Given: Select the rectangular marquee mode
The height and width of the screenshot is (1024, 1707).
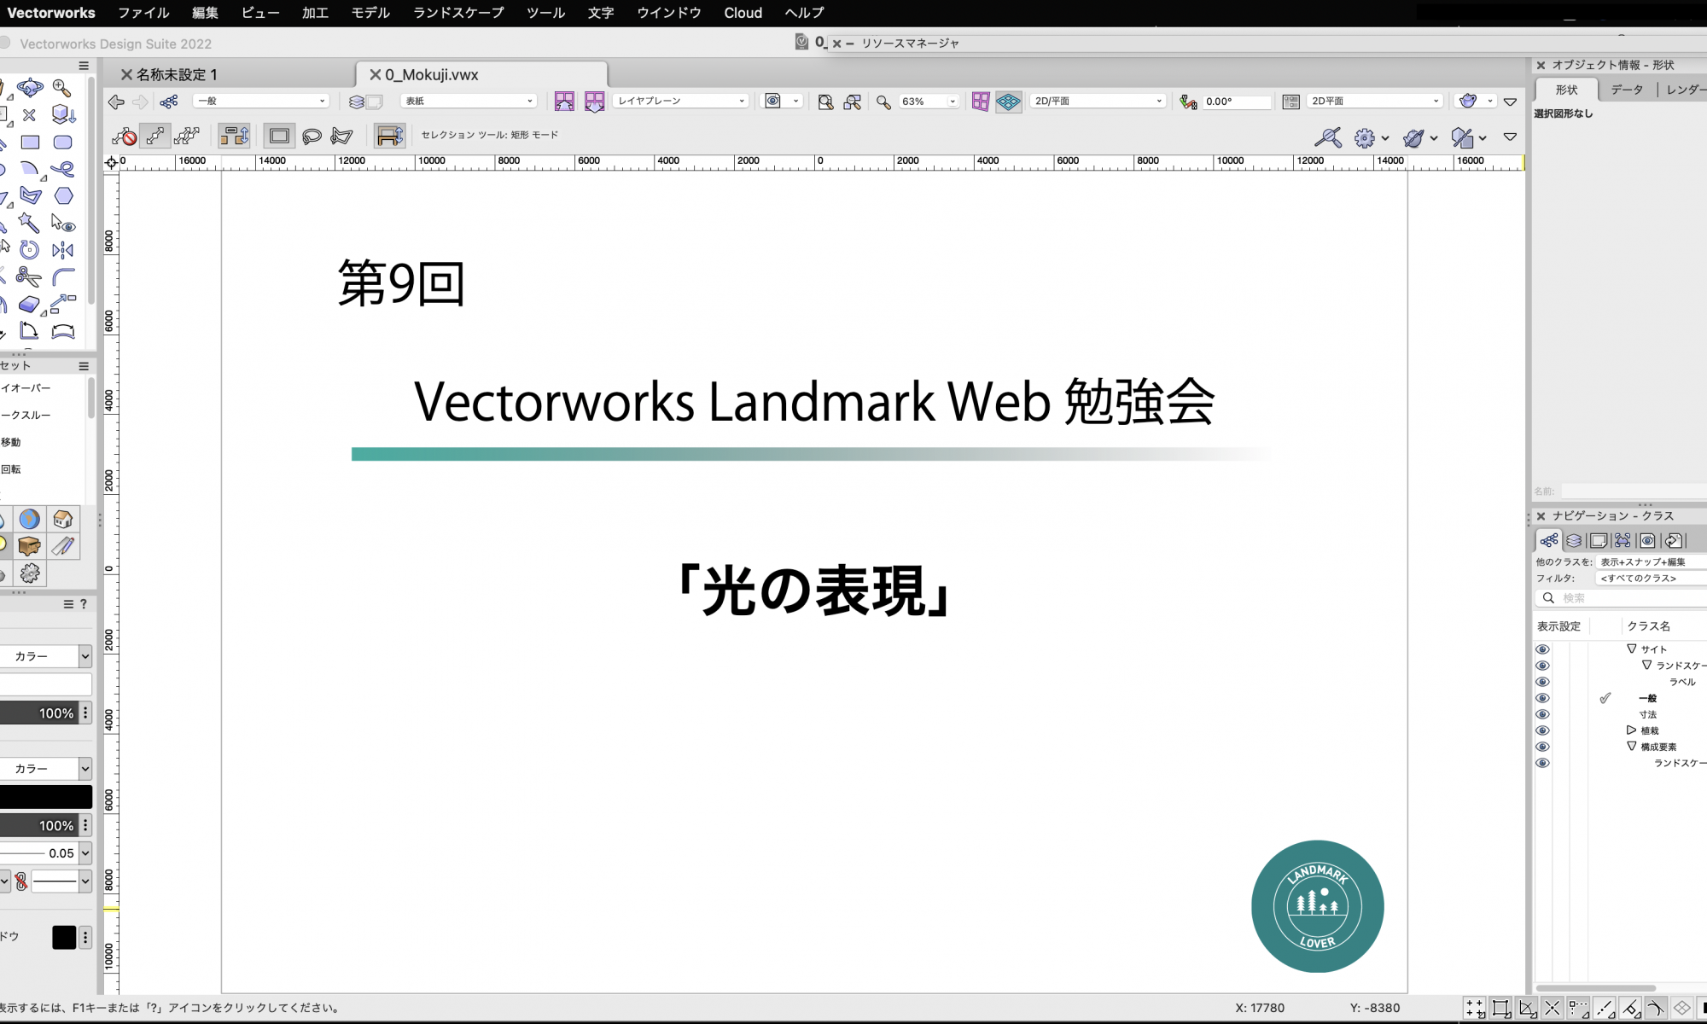Looking at the screenshot, I should [x=279, y=136].
